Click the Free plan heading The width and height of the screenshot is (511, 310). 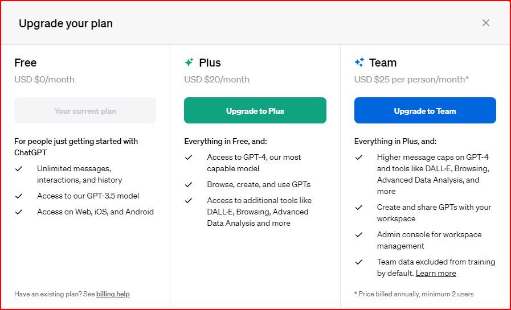click(x=26, y=63)
